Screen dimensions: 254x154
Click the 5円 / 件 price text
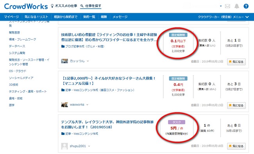177,128
